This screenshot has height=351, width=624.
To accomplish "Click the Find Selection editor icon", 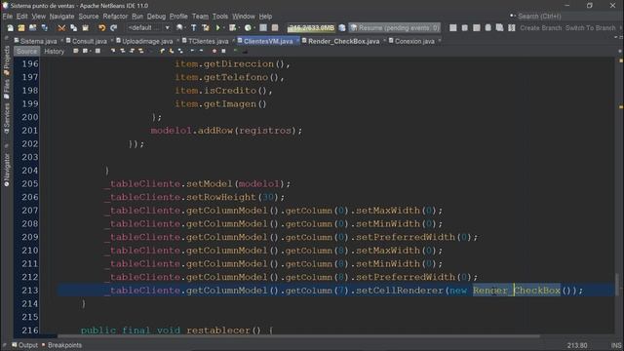I will tap(113, 51).
